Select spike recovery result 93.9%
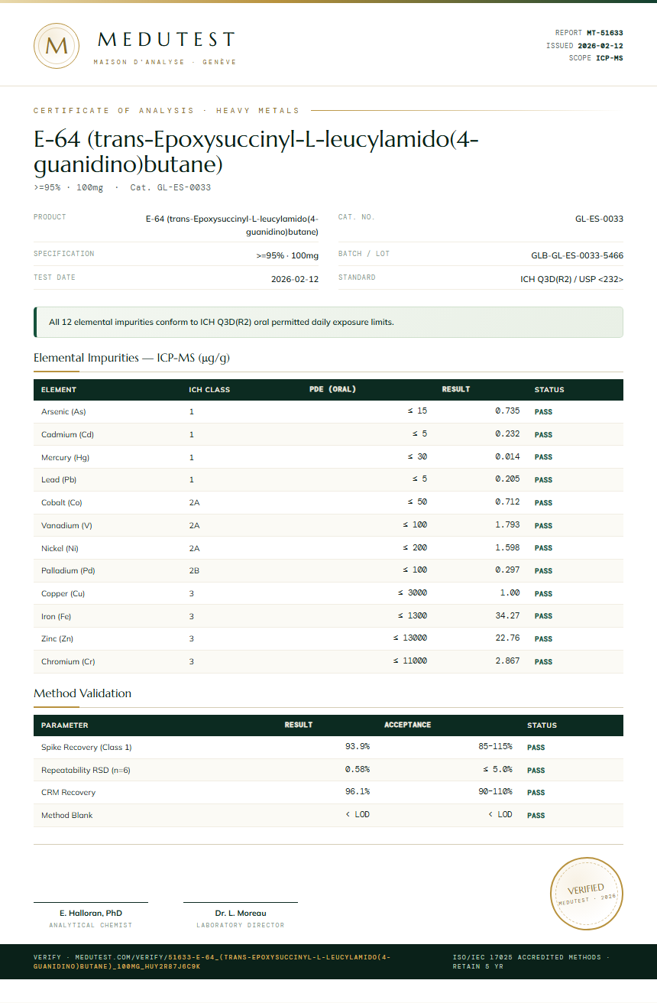The height and width of the screenshot is (1003, 657). pos(358,746)
